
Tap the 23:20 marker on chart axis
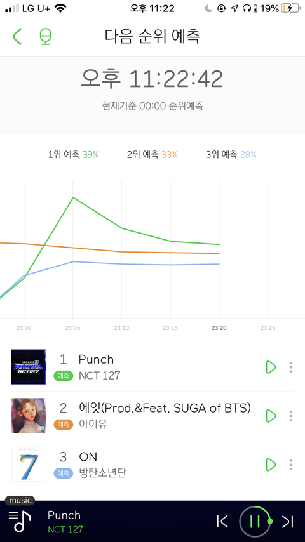tap(219, 327)
